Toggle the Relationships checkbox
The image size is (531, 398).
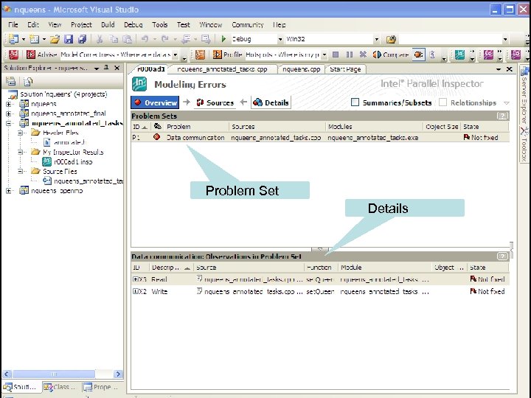442,102
